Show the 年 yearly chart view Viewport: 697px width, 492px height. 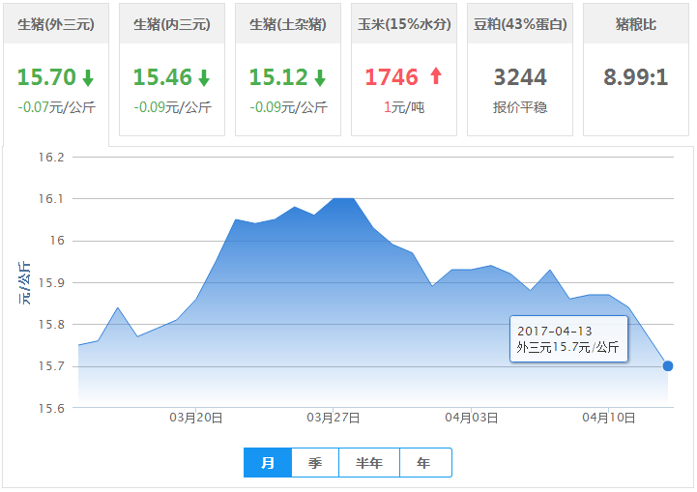point(424,463)
